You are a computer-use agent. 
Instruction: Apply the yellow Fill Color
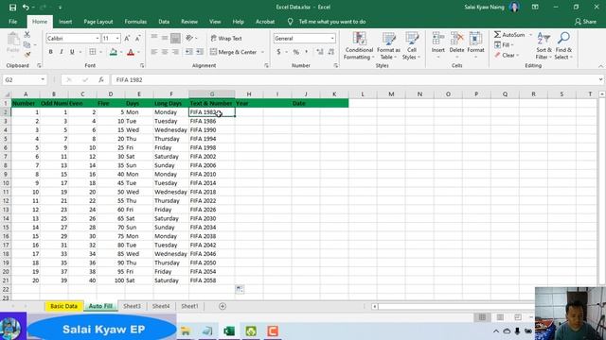(114, 52)
